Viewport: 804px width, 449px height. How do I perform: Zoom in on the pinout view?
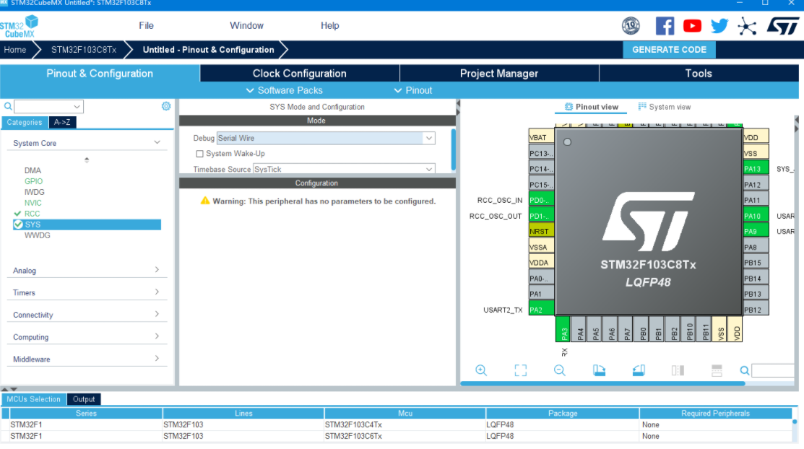pos(481,370)
